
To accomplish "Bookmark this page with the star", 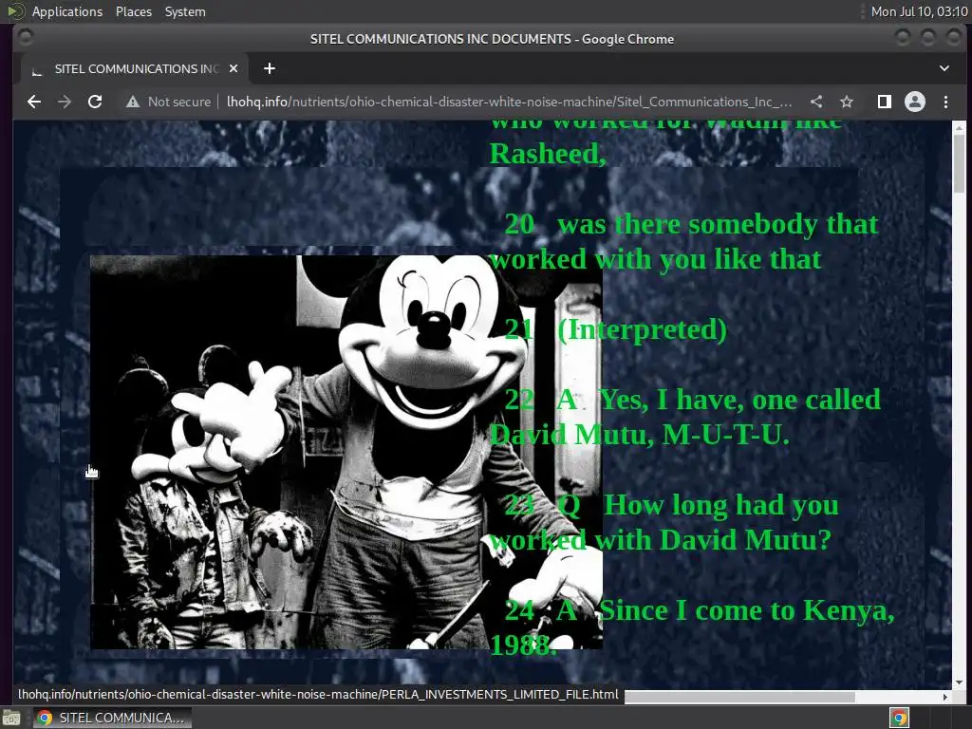I will click(846, 102).
